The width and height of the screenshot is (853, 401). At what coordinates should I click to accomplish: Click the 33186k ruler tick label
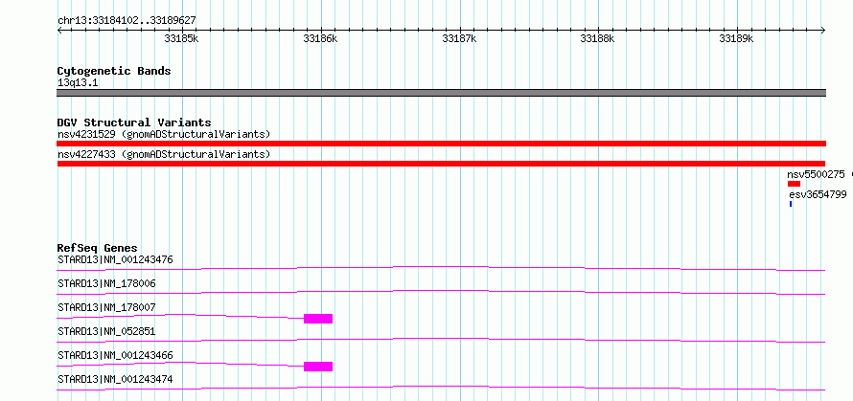tap(320, 38)
